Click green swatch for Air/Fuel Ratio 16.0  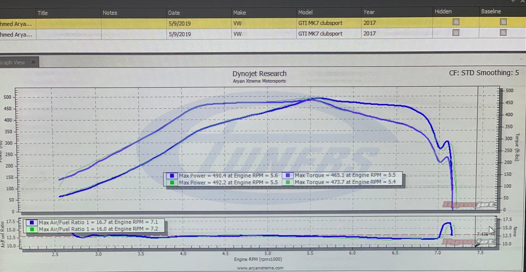[x=32, y=229]
